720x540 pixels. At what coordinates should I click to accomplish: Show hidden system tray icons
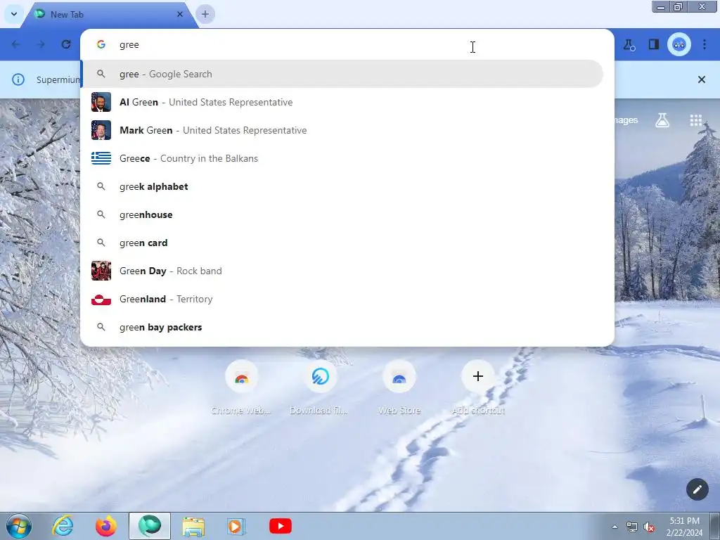click(615, 527)
